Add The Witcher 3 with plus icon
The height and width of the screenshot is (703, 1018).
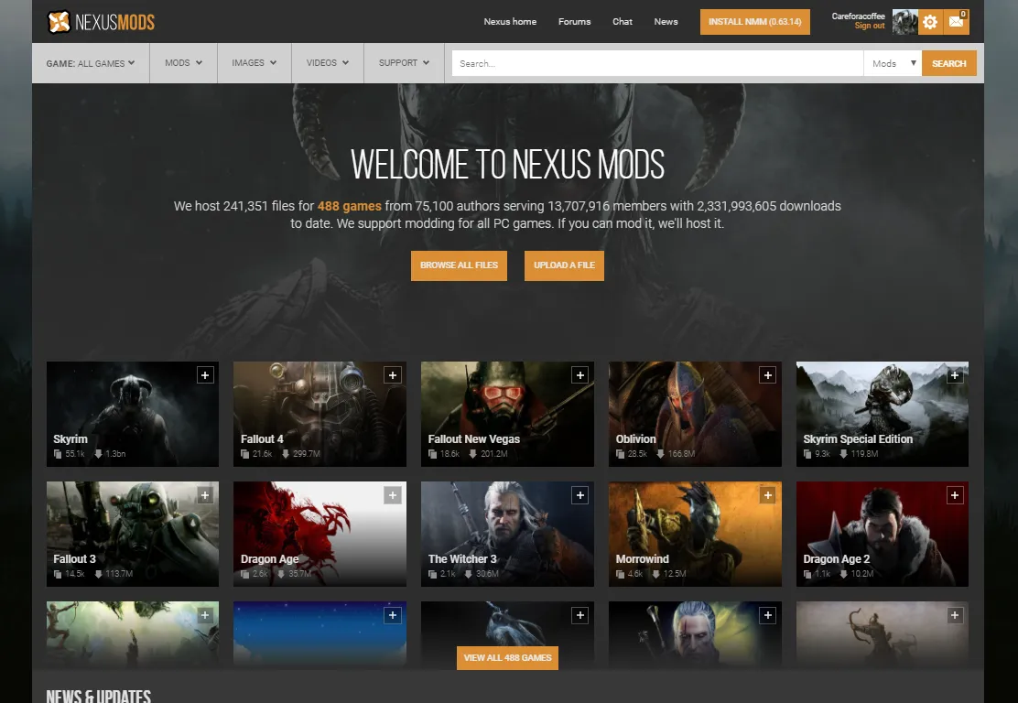[579, 495]
